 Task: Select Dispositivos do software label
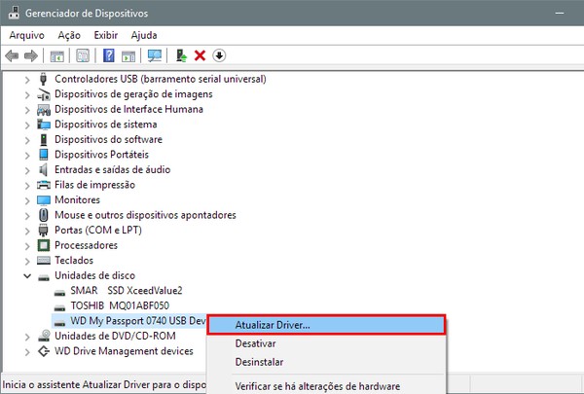(x=108, y=140)
